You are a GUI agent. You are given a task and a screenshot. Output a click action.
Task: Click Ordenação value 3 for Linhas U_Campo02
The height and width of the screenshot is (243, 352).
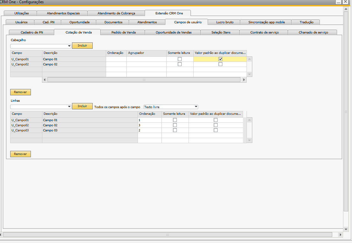149,125
